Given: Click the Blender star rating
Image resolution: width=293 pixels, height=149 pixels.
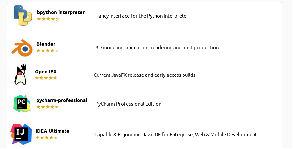Looking at the screenshot, I should 48,51.
